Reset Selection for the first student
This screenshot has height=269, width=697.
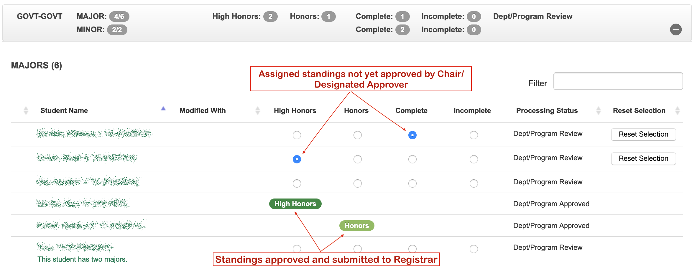coord(643,134)
